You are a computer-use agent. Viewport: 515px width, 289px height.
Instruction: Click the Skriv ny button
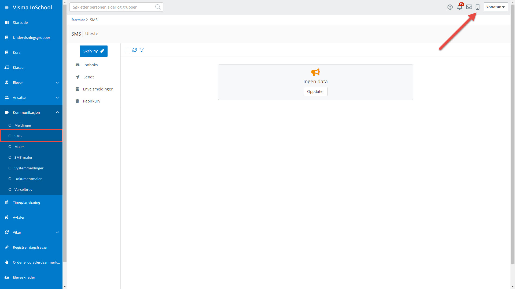(94, 51)
